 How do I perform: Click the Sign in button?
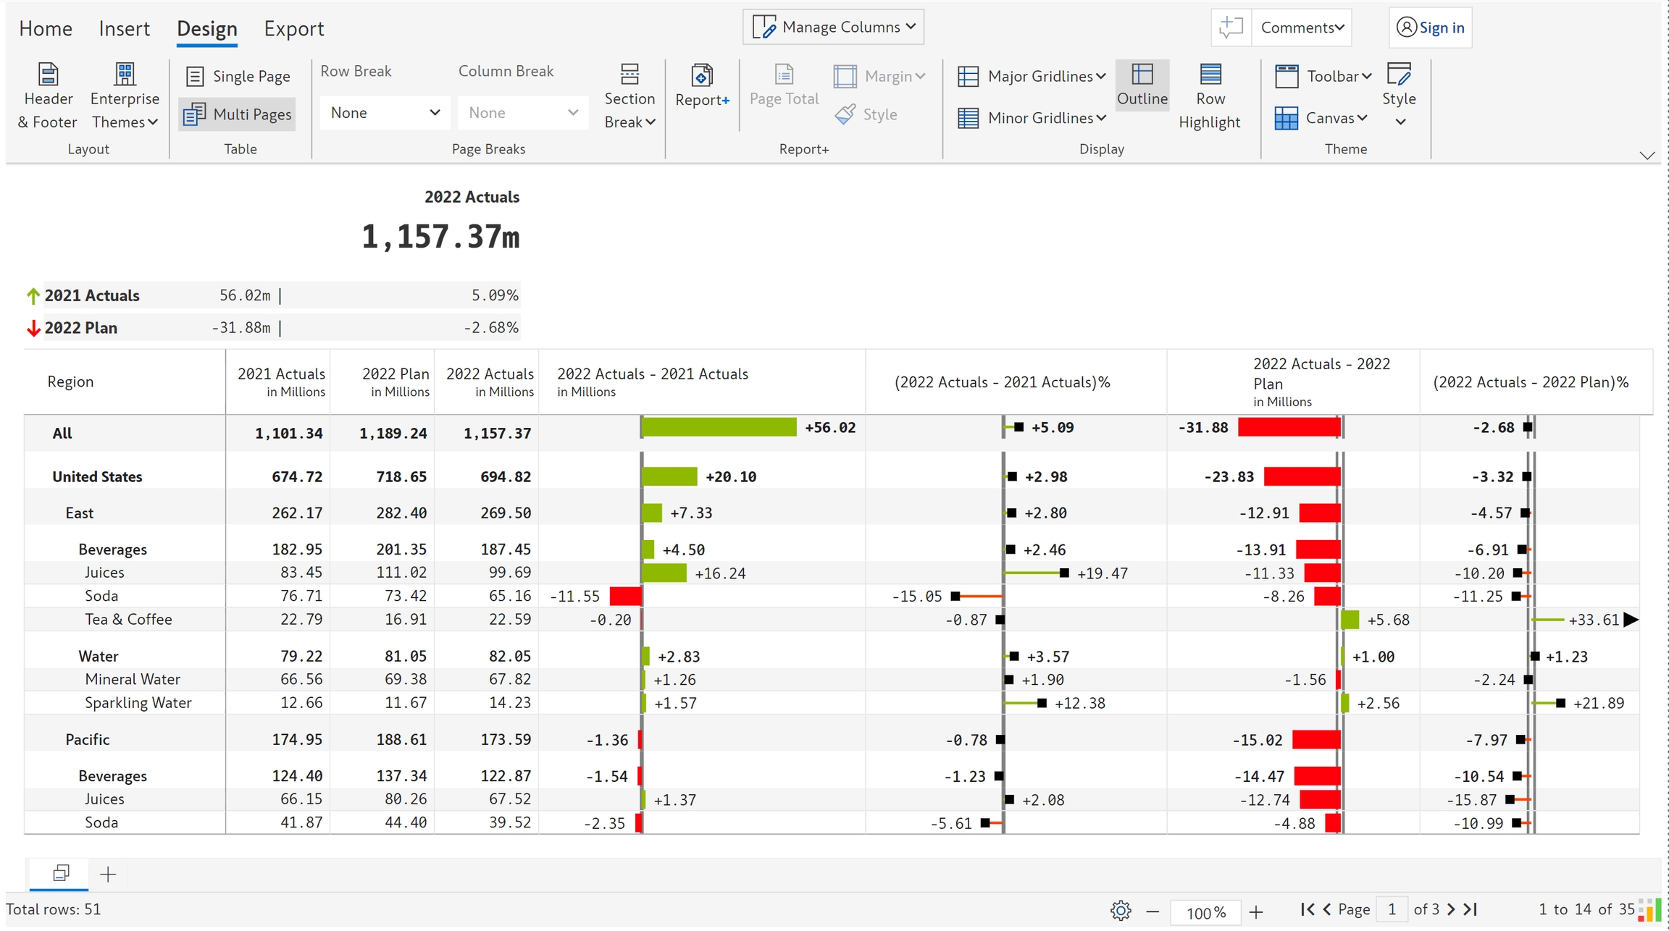[x=1430, y=28]
